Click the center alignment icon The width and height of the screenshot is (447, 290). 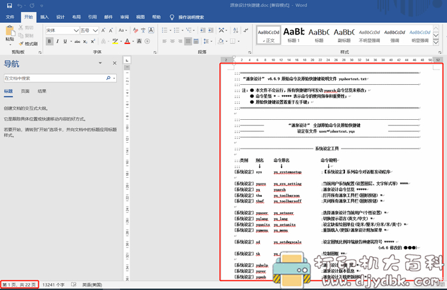(x=172, y=41)
